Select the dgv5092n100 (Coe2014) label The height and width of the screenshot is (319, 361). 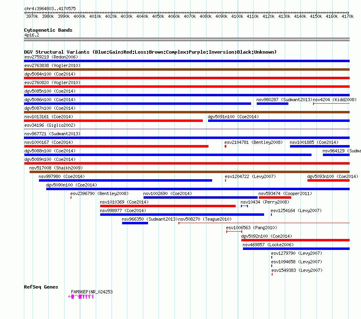[x=266, y=236]
